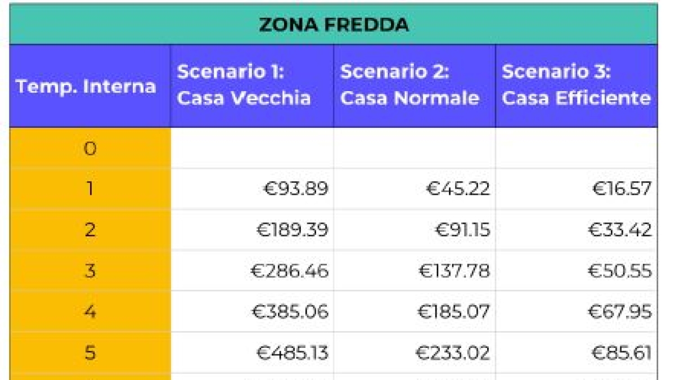The height and width of the screenshot is (380, 675).
Task: Select the cell showing €137.78
Action: pos(454,271)
